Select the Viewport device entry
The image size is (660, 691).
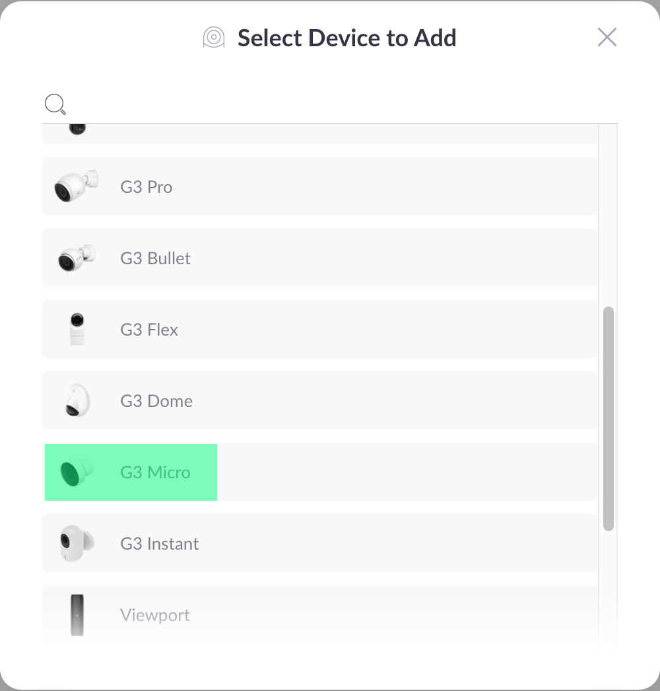(320, 614)
